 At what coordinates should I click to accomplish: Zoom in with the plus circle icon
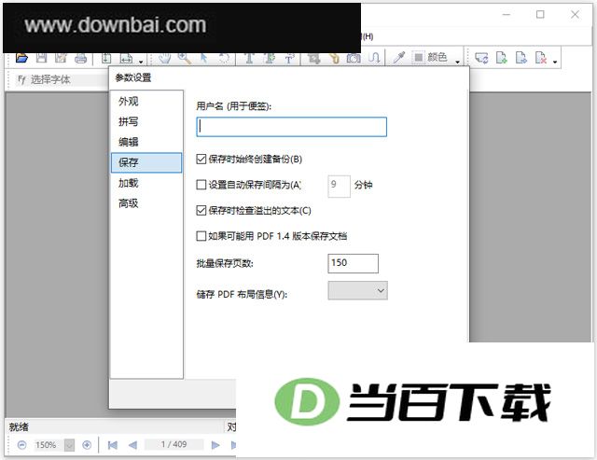87,444
